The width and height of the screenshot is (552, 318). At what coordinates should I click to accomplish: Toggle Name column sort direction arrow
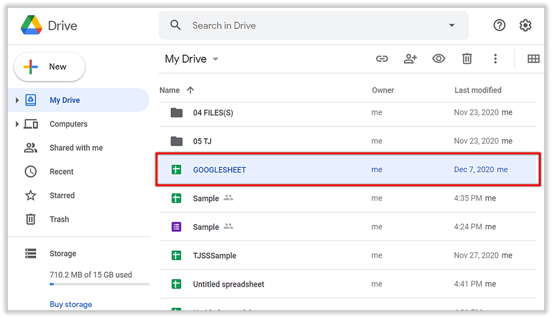[x=190, y=90]
